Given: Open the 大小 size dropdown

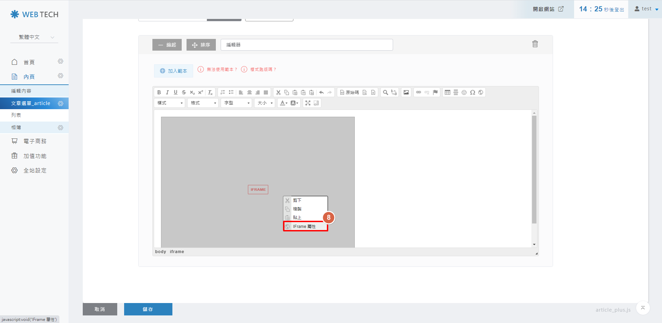Looking at the screenshot, I should (265, 103).
